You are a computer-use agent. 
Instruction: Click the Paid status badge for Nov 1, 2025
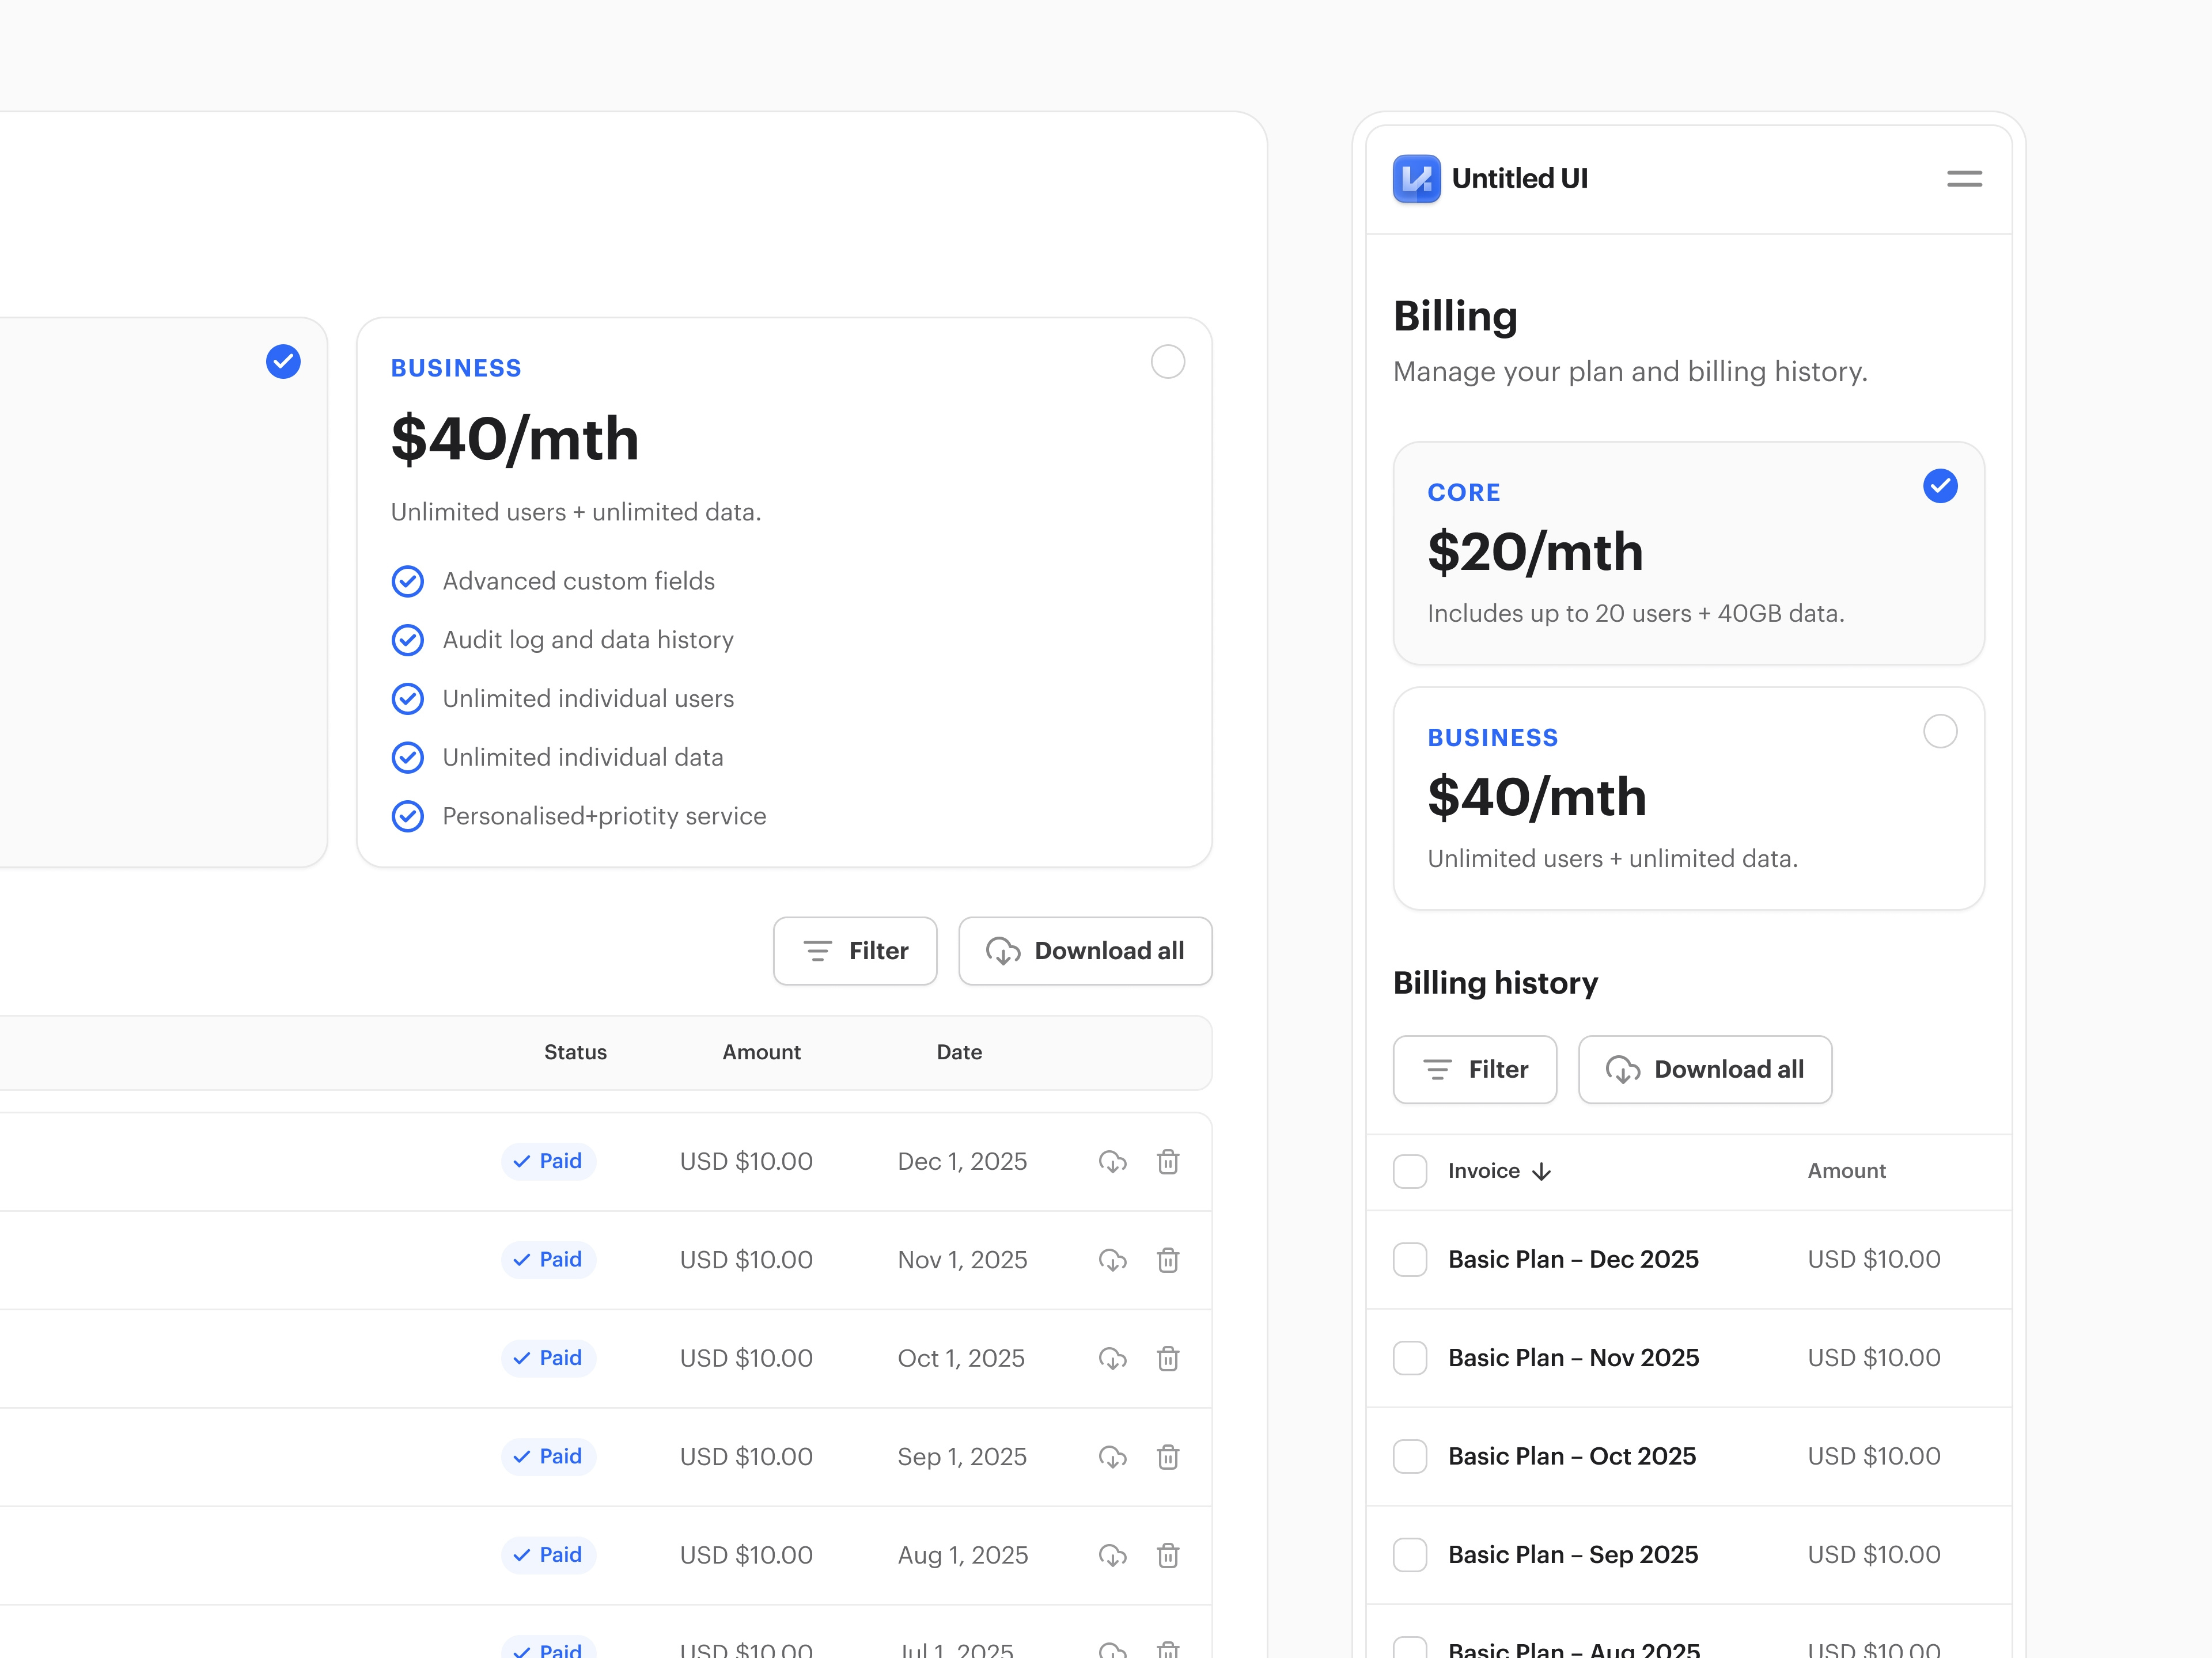tap(548, 1259)
